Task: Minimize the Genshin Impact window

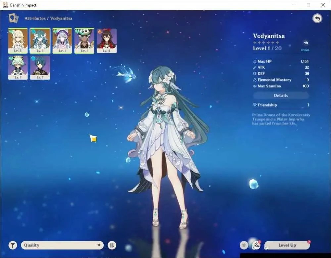Action: coord(294,5)
